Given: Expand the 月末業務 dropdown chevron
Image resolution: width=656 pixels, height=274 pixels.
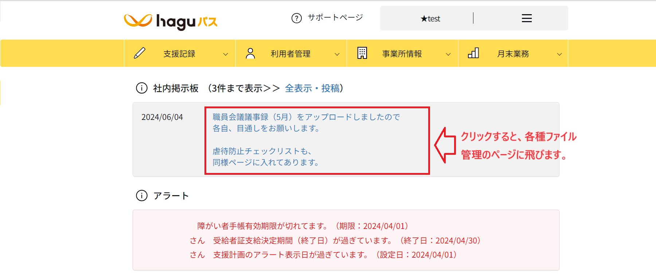Looking at the screenshot, I should pyautogui.click(x=559, y=54).
